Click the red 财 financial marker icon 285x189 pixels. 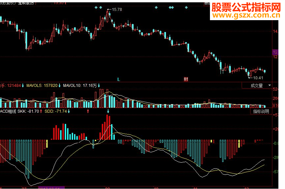click(186, 79)
